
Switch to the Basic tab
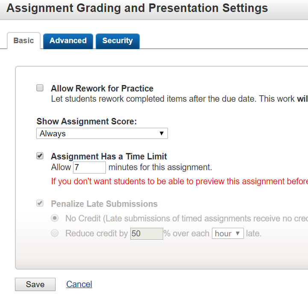click(23, 41)
